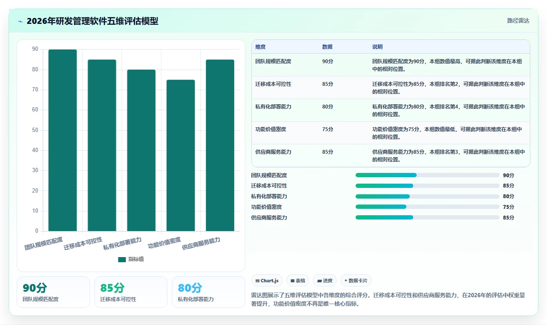Click the 进度 chip
The image size is (547, 325).
[325, 281]
